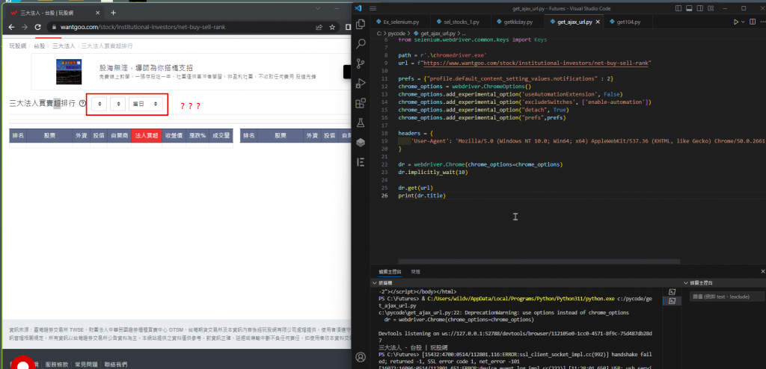The height and width of the screenshot is (369, 766).
Task: Bookmark page with star icon
Action: 332,28
